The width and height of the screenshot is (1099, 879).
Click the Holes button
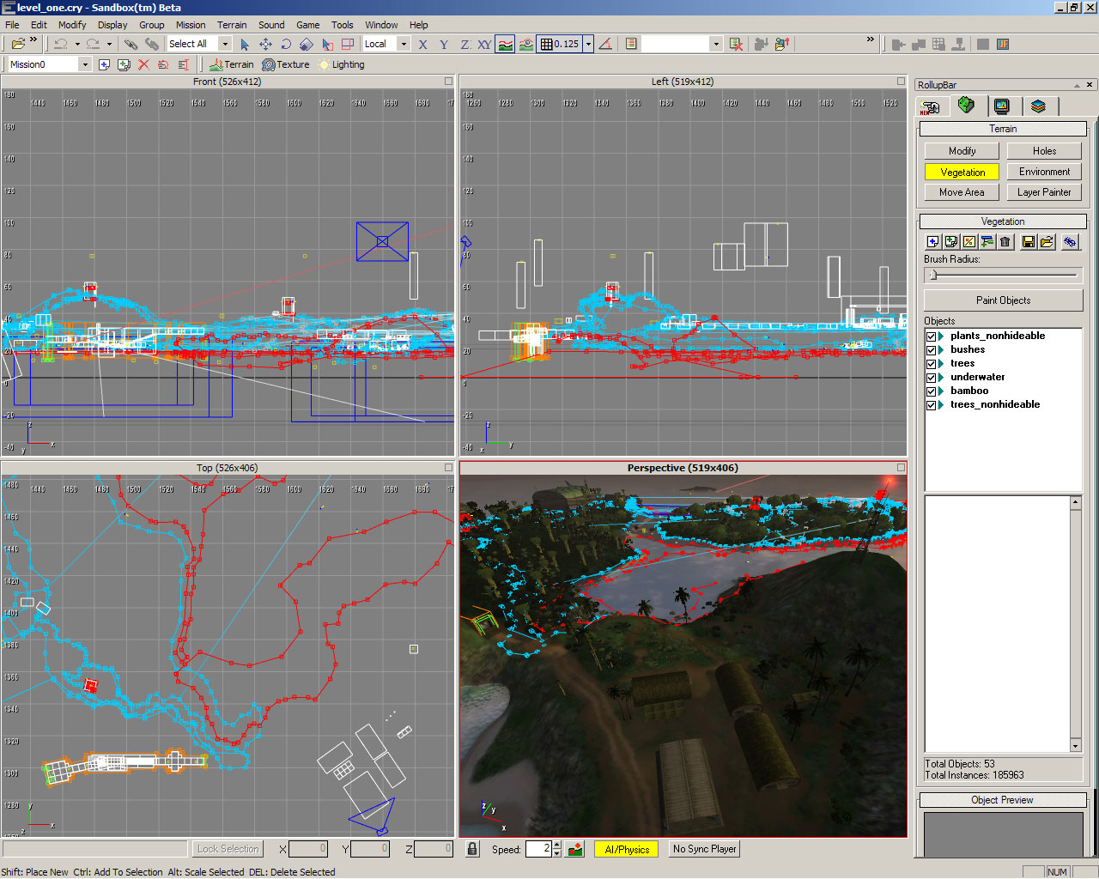tap(1044, 151)
